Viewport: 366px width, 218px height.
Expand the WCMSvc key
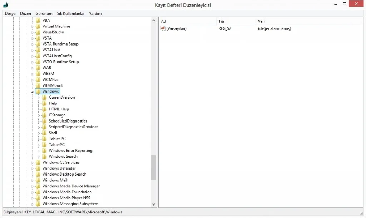coord(33,80)
